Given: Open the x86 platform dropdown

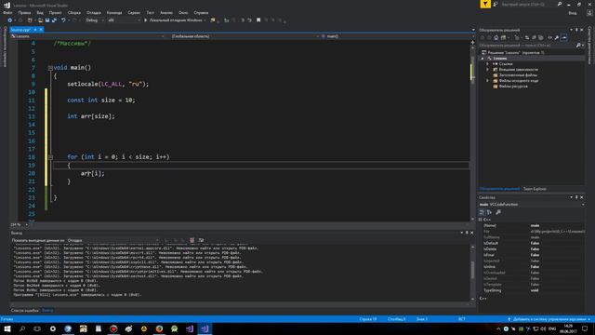Looking at the screenshot, I should click(x=124, y=20).
